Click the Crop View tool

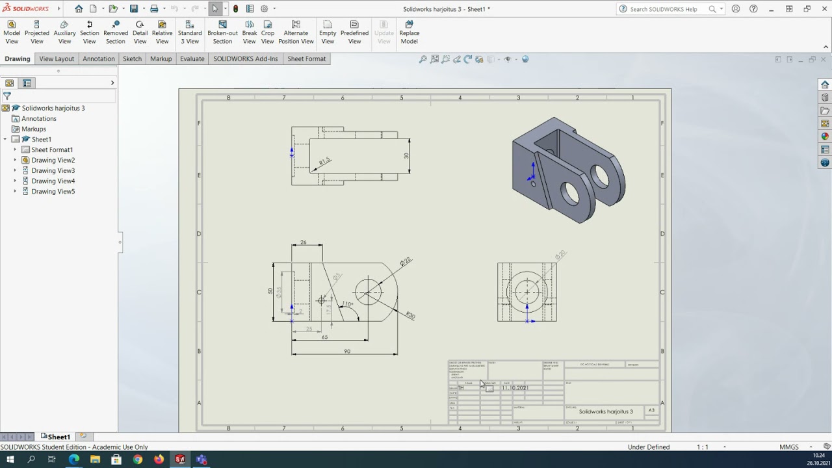tap(268, 32)
